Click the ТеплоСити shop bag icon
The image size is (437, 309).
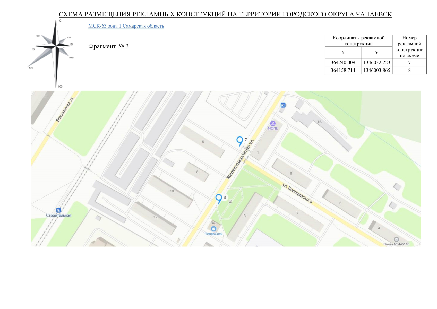tap(214, 229)
